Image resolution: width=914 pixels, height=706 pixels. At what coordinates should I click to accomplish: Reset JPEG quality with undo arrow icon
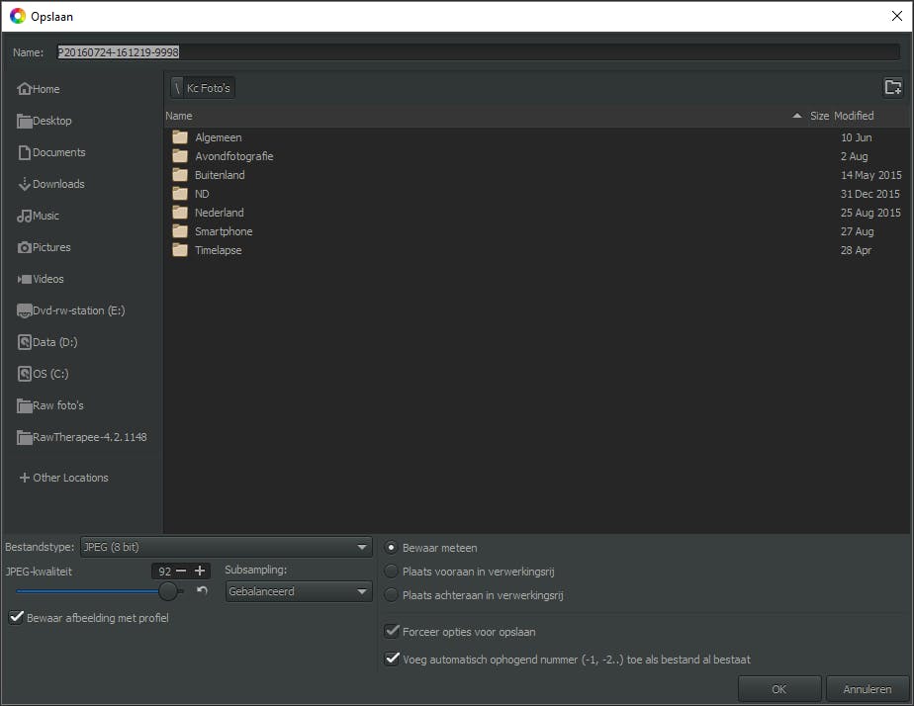pyautogui.click(x=202, y=590)
